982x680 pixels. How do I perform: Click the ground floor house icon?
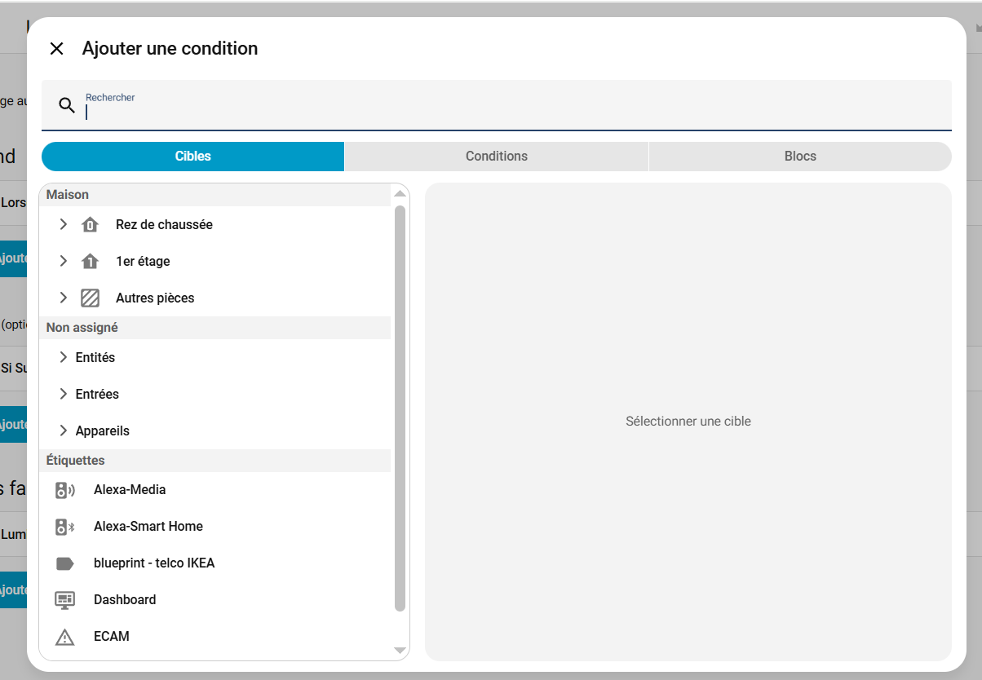click(90, 225)
